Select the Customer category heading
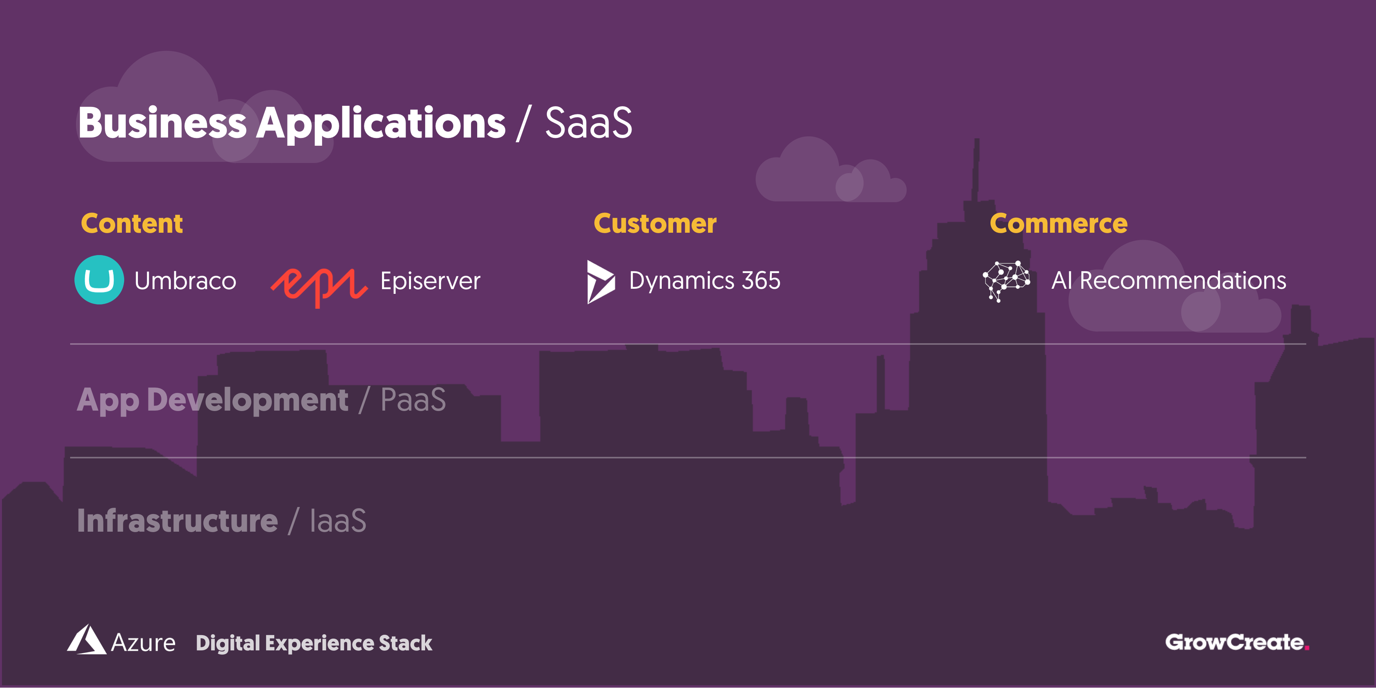Screen dimensions: 1376x688 pyautogui.click(x=655, y=223)
